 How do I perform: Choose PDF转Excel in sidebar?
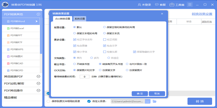(x=21, y=28)
